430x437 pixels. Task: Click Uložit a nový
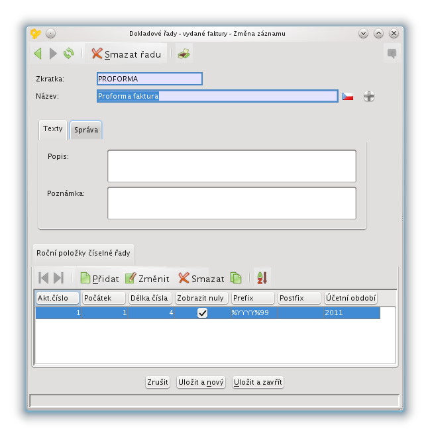click(x=201, y=382)
